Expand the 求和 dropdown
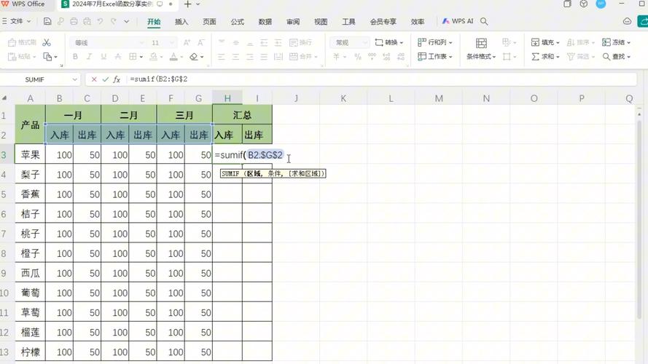The height and width of the screenshot is (364, 648). [x=558, y=57]
